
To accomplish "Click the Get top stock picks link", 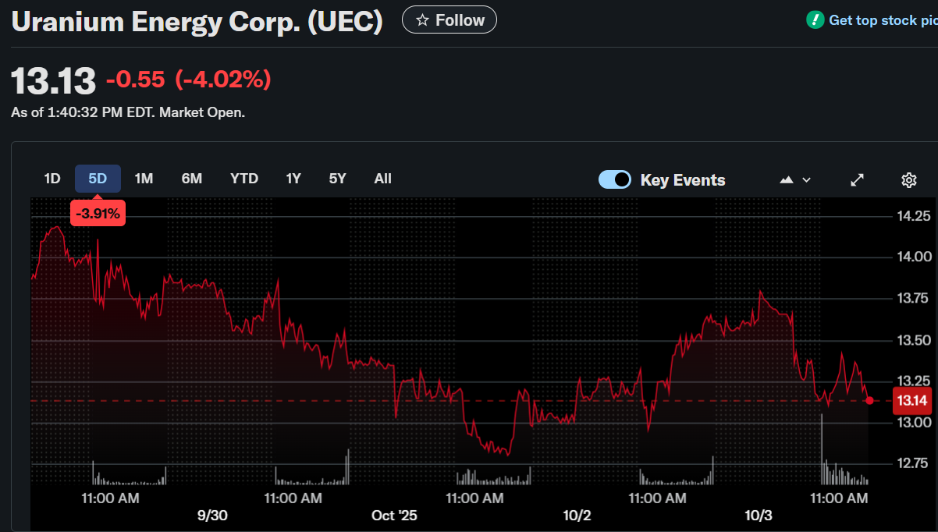I will click(x=883, y=20).
